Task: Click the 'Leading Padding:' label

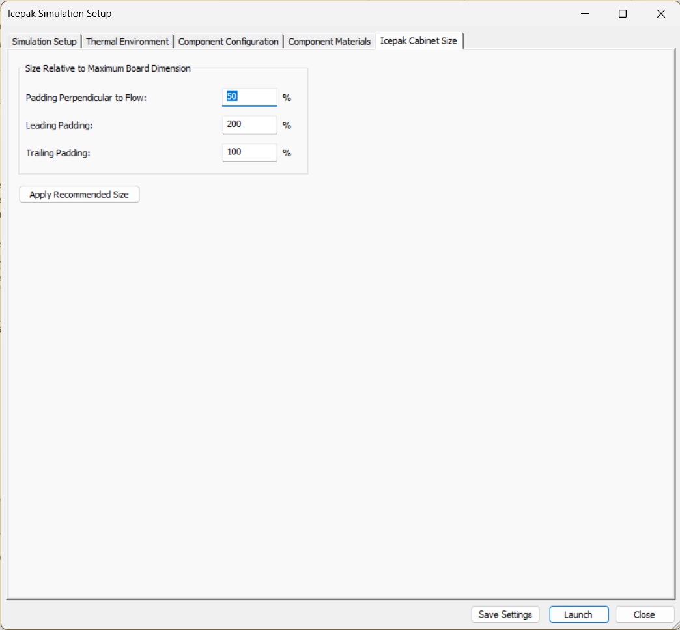Action: coord(59,125)
